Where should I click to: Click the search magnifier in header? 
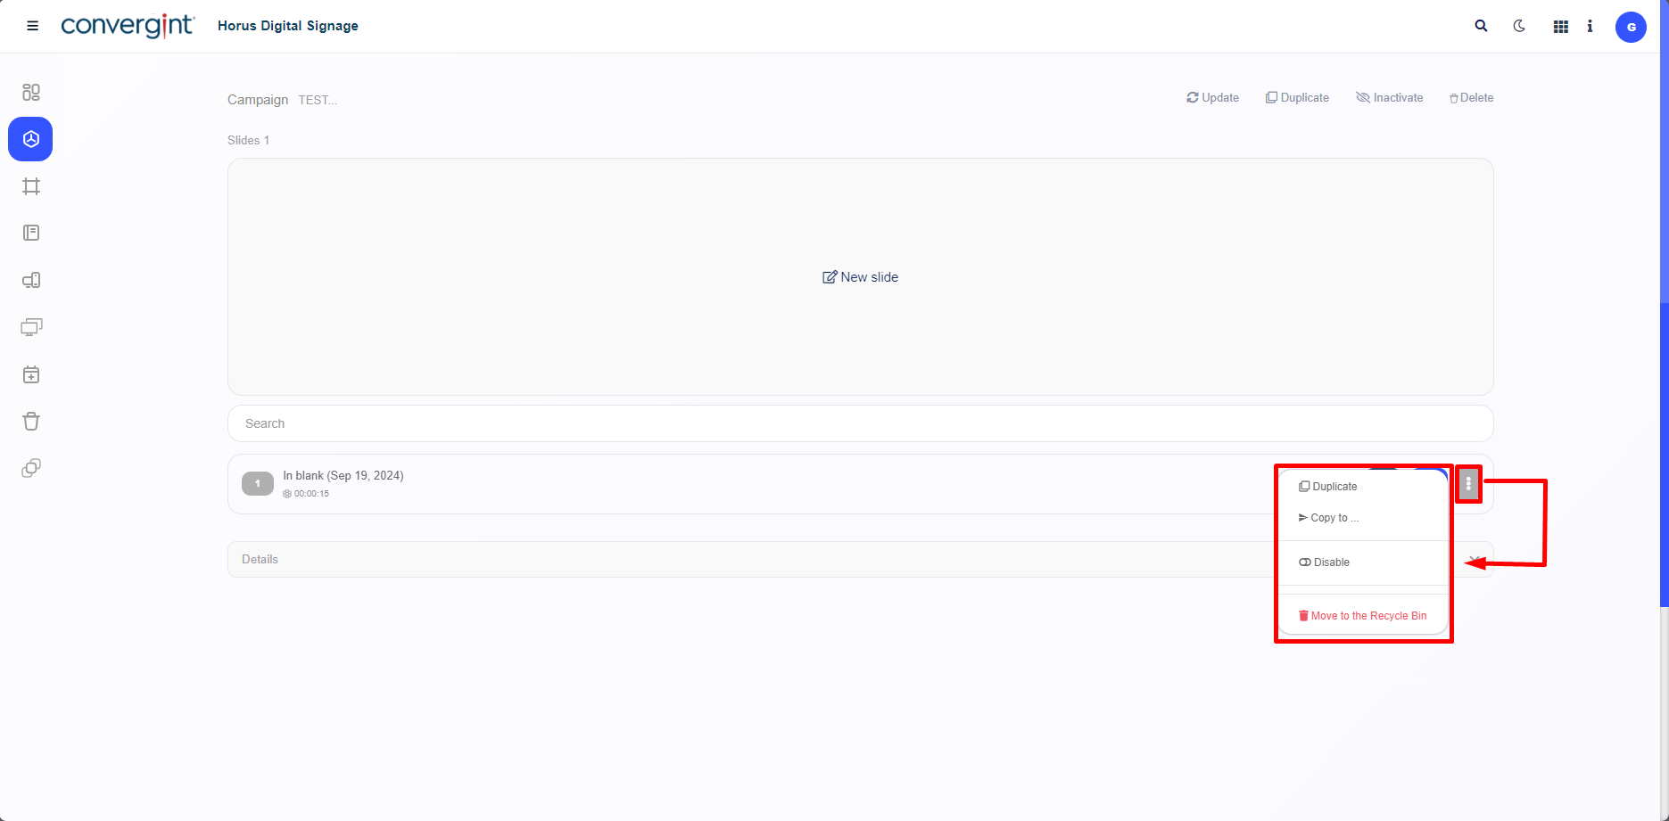[x=1481, y=26]
